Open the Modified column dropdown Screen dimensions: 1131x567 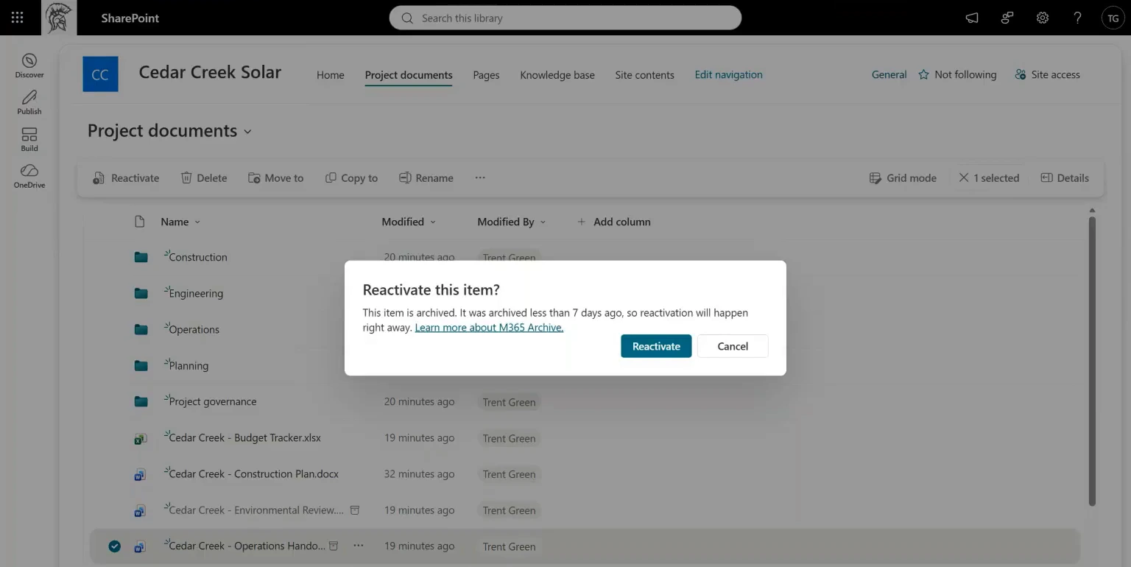coord(433,222)
